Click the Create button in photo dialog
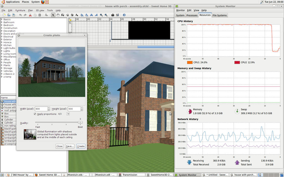This screenshot has height=177, width=284. [x=81, y=146]
